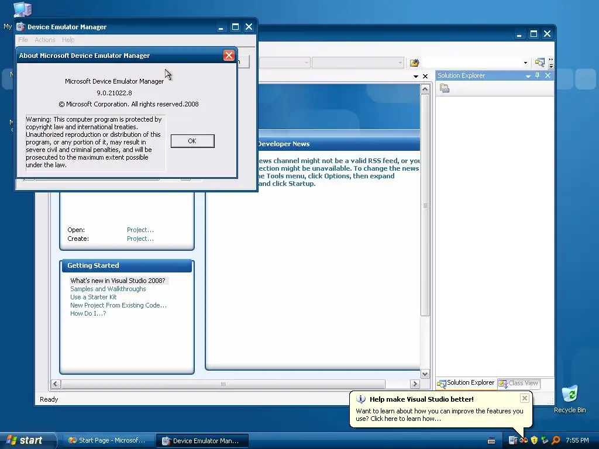Click the Start Page scroll up arrow
Image resolution: width=599 pixels, height=449 pixels.
(425, 89)
